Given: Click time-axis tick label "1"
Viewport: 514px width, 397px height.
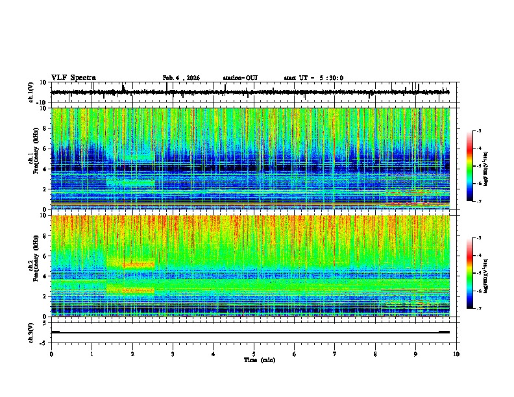Looking at the screenshot, I should coord(92,354).
